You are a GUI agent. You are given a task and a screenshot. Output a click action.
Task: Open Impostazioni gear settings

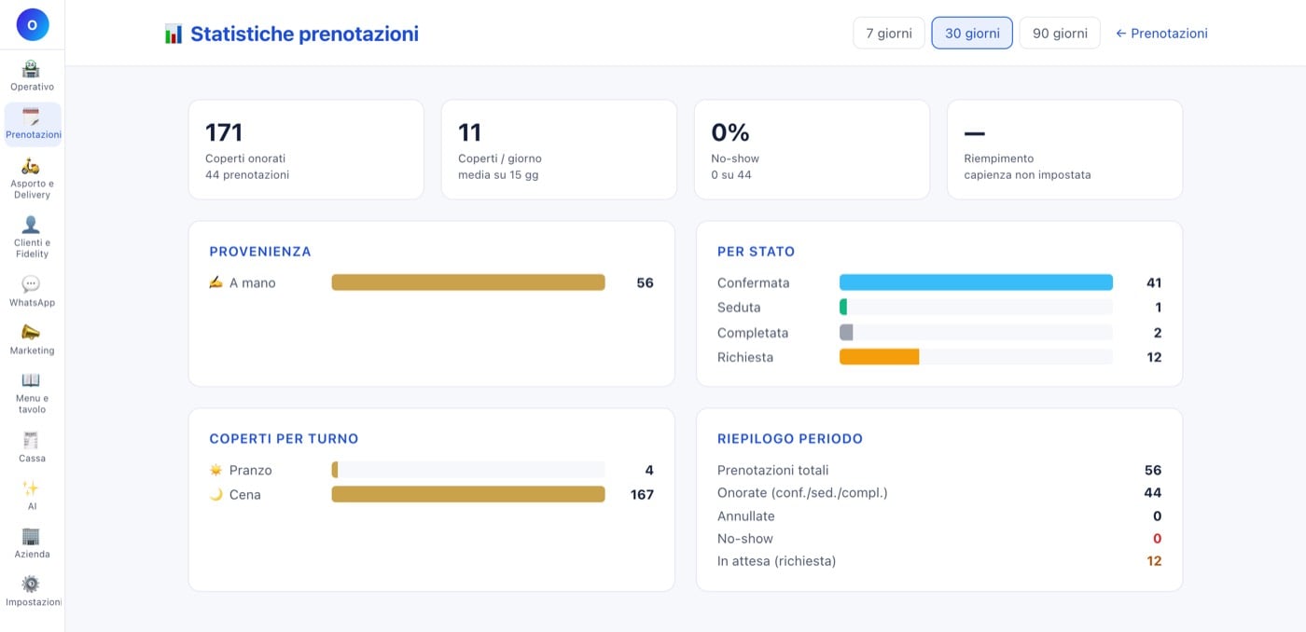click(x=33, y=591)
